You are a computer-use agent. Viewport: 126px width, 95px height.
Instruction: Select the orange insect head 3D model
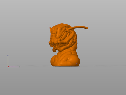[x=65, y=45]
